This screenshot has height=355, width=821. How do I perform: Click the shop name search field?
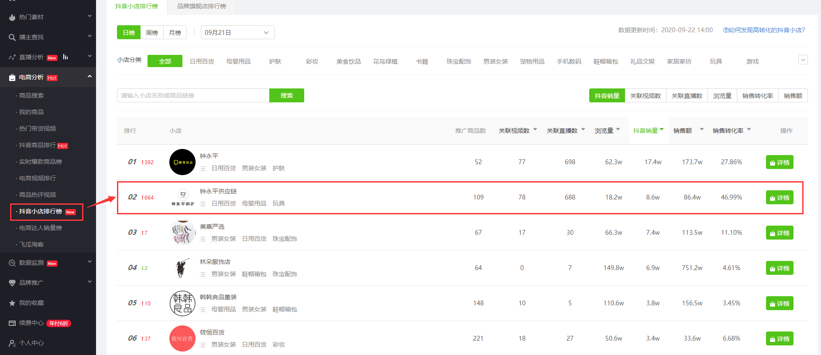click(193, 95)
